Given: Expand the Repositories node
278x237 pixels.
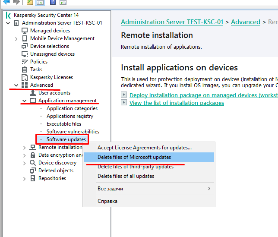Looking at the screenshot, I should pos(24,179).
